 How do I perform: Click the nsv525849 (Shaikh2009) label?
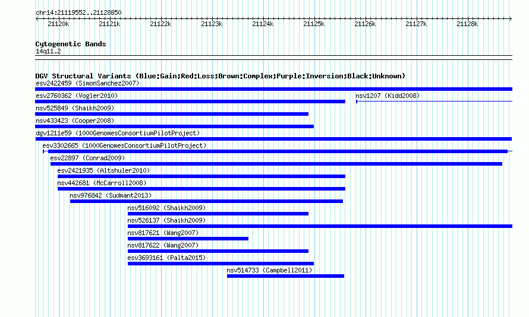click(x=75, y=108)
